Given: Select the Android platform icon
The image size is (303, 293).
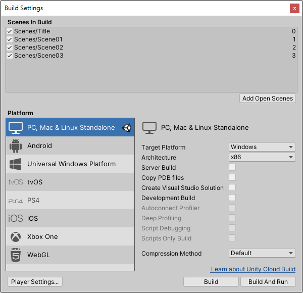Looking at the screenshot, I should click(x=15, y=146).
